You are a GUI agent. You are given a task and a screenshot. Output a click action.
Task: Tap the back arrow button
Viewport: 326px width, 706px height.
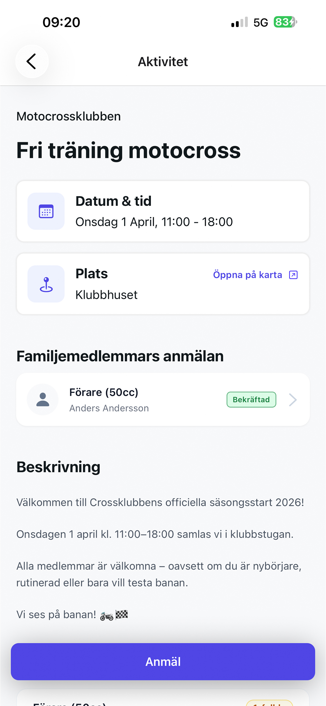click(x=32, y=61)
